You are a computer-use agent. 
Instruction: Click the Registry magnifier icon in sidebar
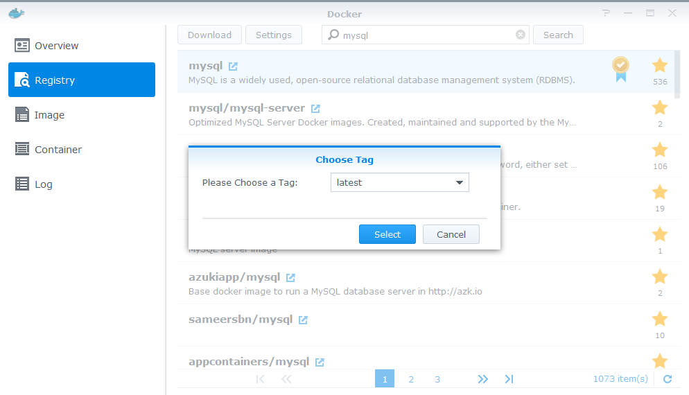(x=22, y=80)
